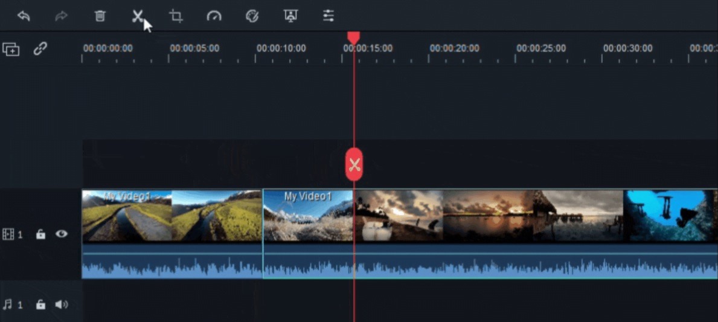This screenshot has width=718, height=322.
Task: Click the Redo arrow icon
Action: [62, 16]
